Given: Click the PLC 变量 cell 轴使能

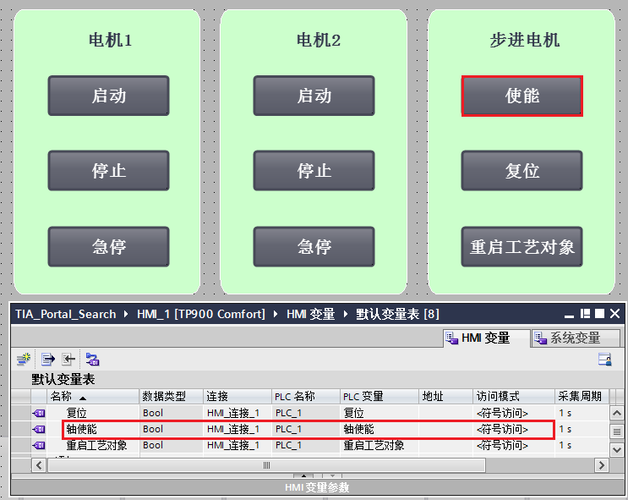Looking at the screenshot, I should tap(380, 429).
